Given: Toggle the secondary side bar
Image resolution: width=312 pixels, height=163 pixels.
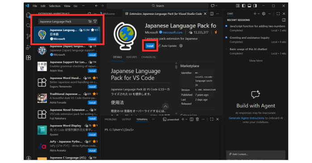Looking at the screenshot, I should 255,6.
